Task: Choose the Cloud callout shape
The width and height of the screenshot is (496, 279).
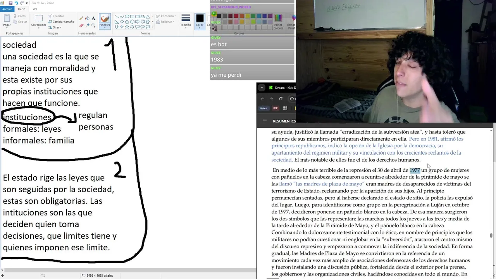Action: click(148, 27)
